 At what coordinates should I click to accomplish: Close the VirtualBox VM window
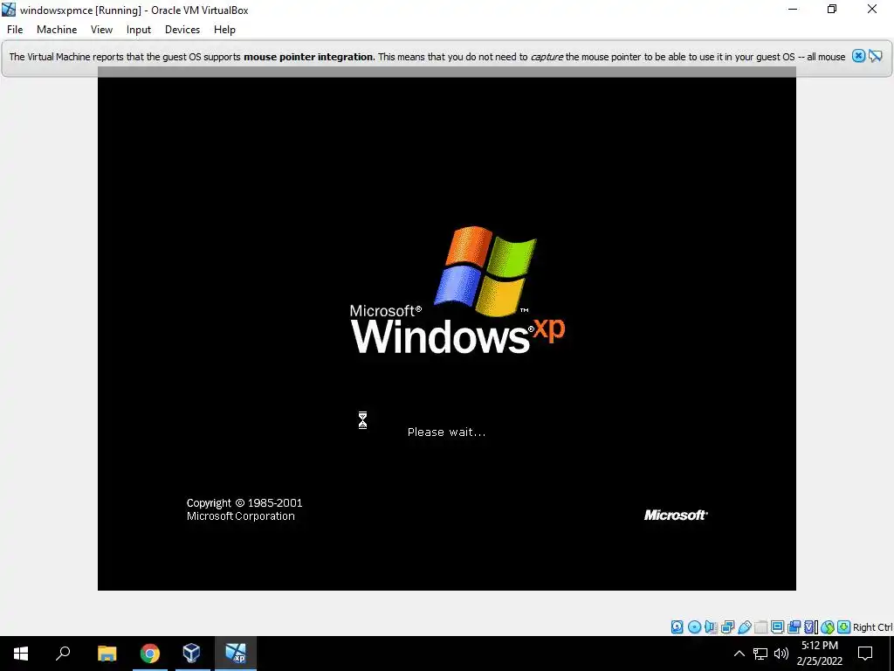[872, 9]
